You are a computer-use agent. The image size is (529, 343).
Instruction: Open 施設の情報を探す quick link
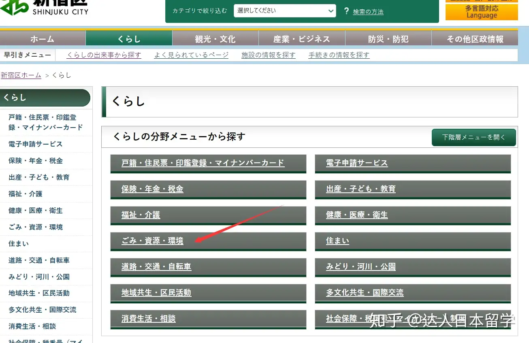pos(269,55)
